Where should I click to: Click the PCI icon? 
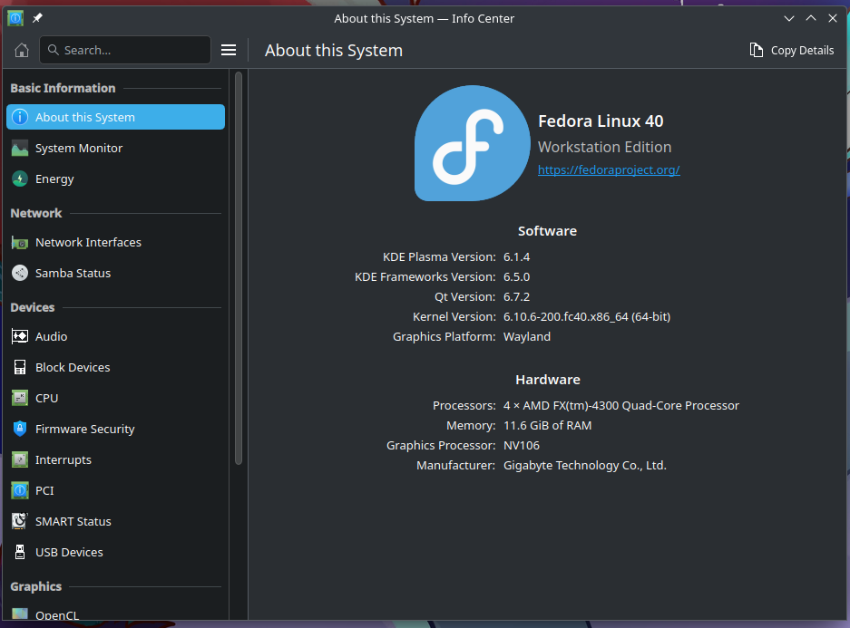pos(20,490)
